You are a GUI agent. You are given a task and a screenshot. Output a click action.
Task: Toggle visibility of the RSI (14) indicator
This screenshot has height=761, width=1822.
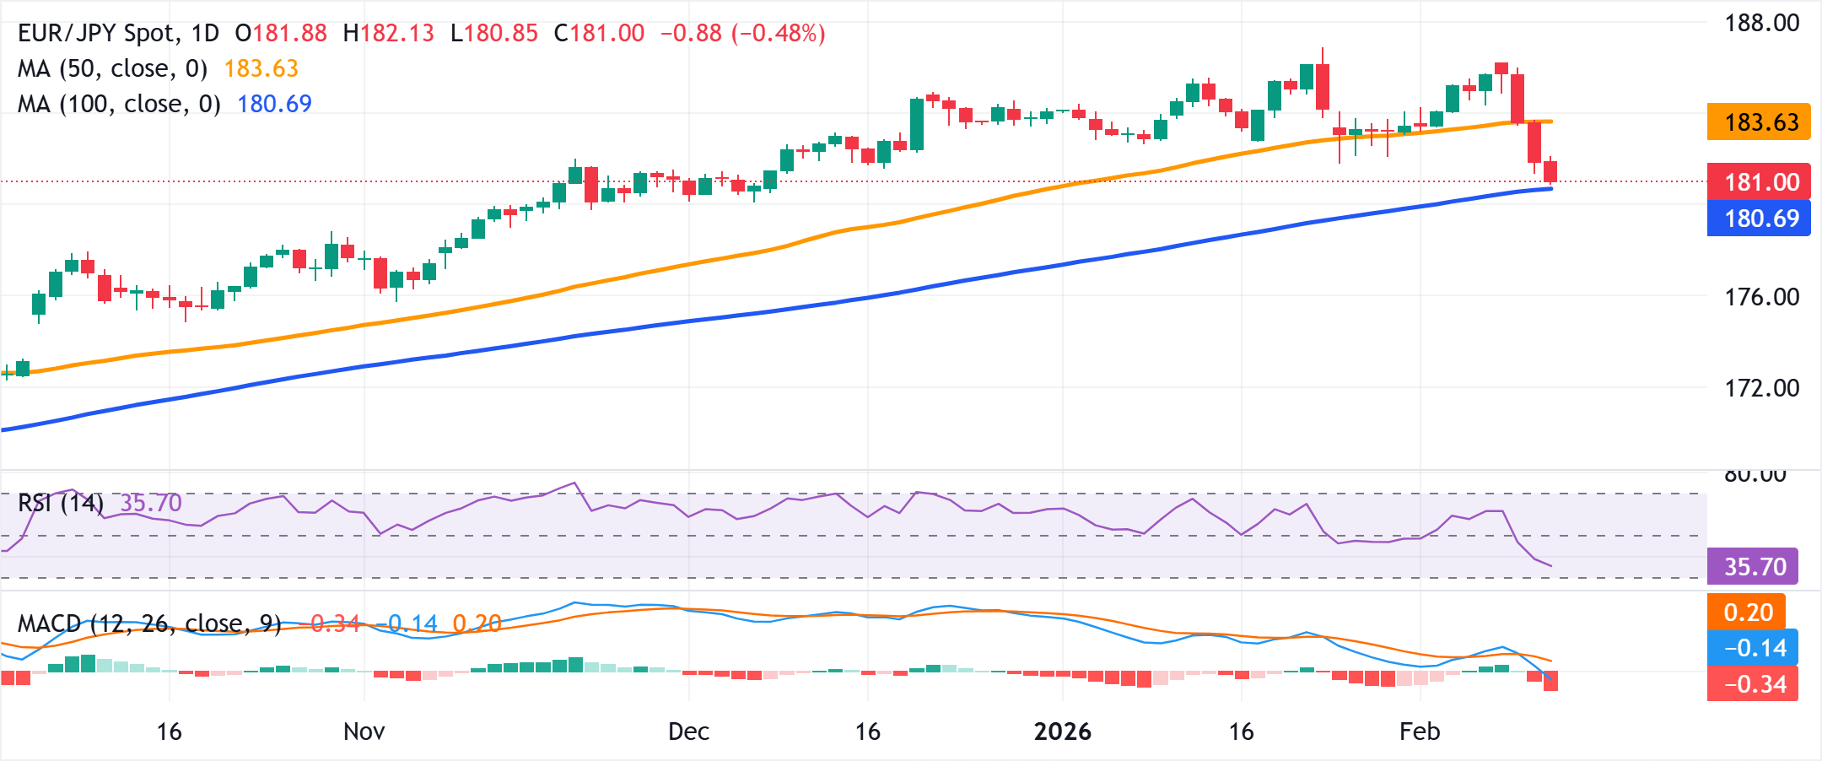click(x=59, y=502)
